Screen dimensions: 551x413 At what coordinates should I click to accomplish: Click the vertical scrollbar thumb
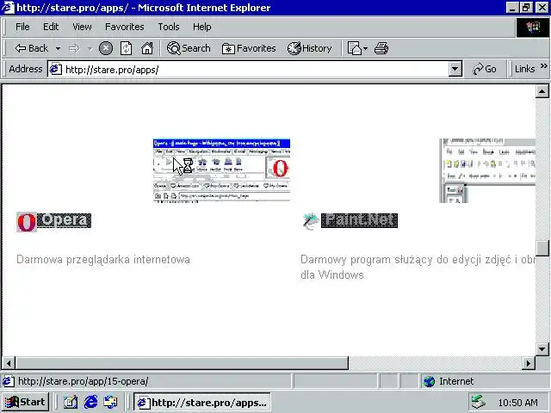pyautogui.click(x=542, y=249)
